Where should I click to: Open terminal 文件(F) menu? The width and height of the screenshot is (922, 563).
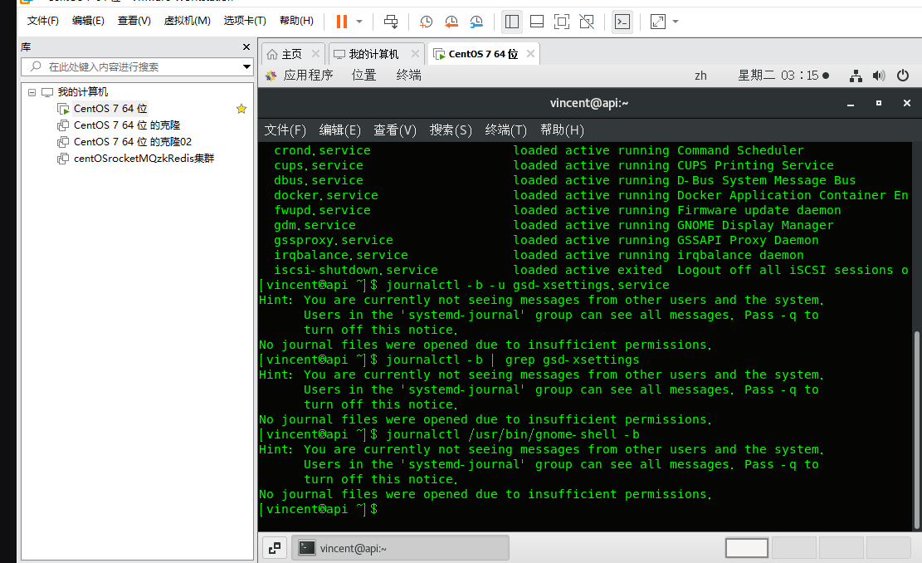285,130
